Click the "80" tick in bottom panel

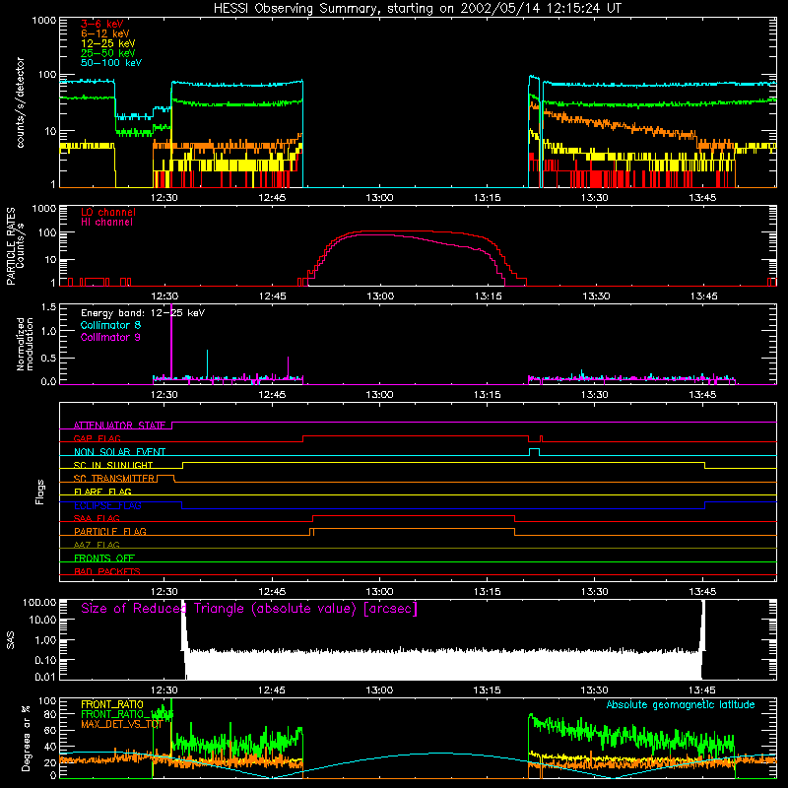point(50,713)
